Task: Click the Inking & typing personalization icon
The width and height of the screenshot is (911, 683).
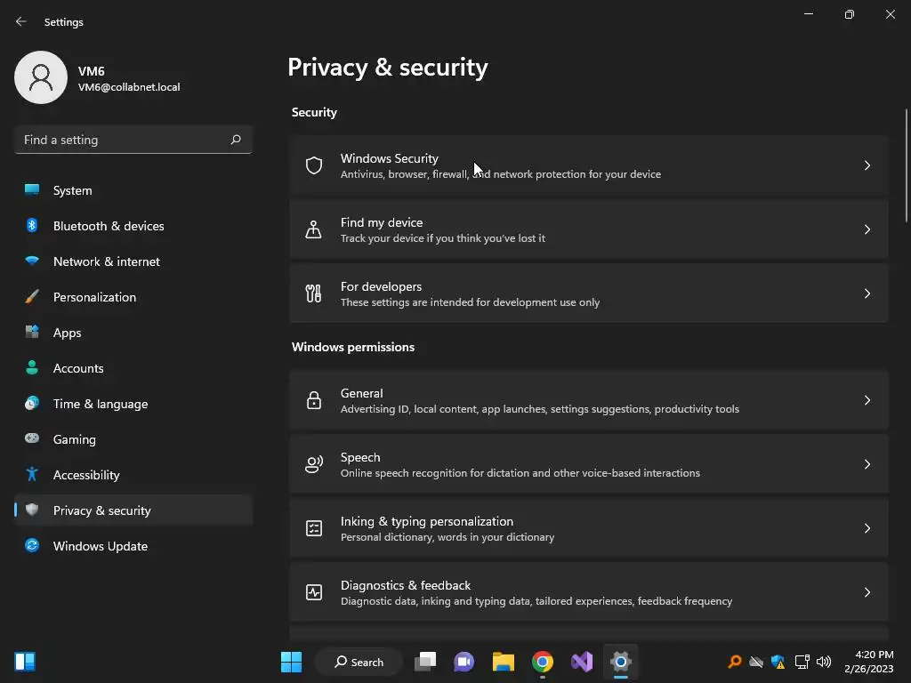Action: click(314, 528)
